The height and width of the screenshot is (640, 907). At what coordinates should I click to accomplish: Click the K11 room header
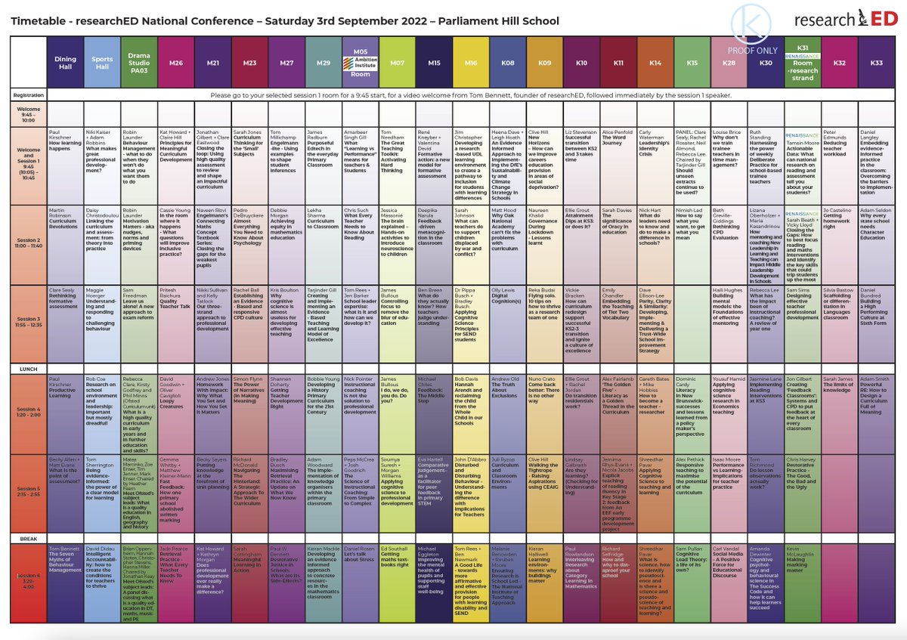618,63
